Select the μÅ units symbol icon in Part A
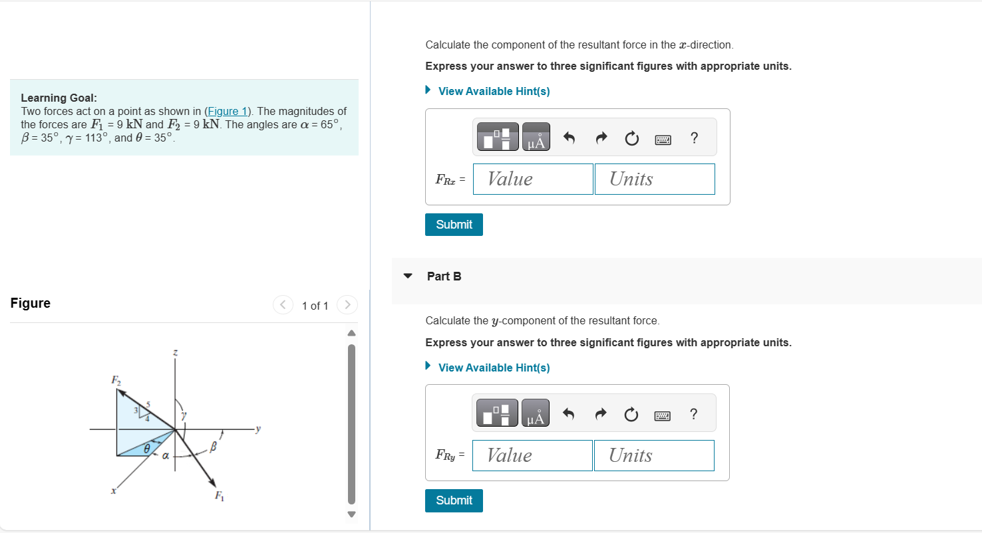 tap(536, 136)
